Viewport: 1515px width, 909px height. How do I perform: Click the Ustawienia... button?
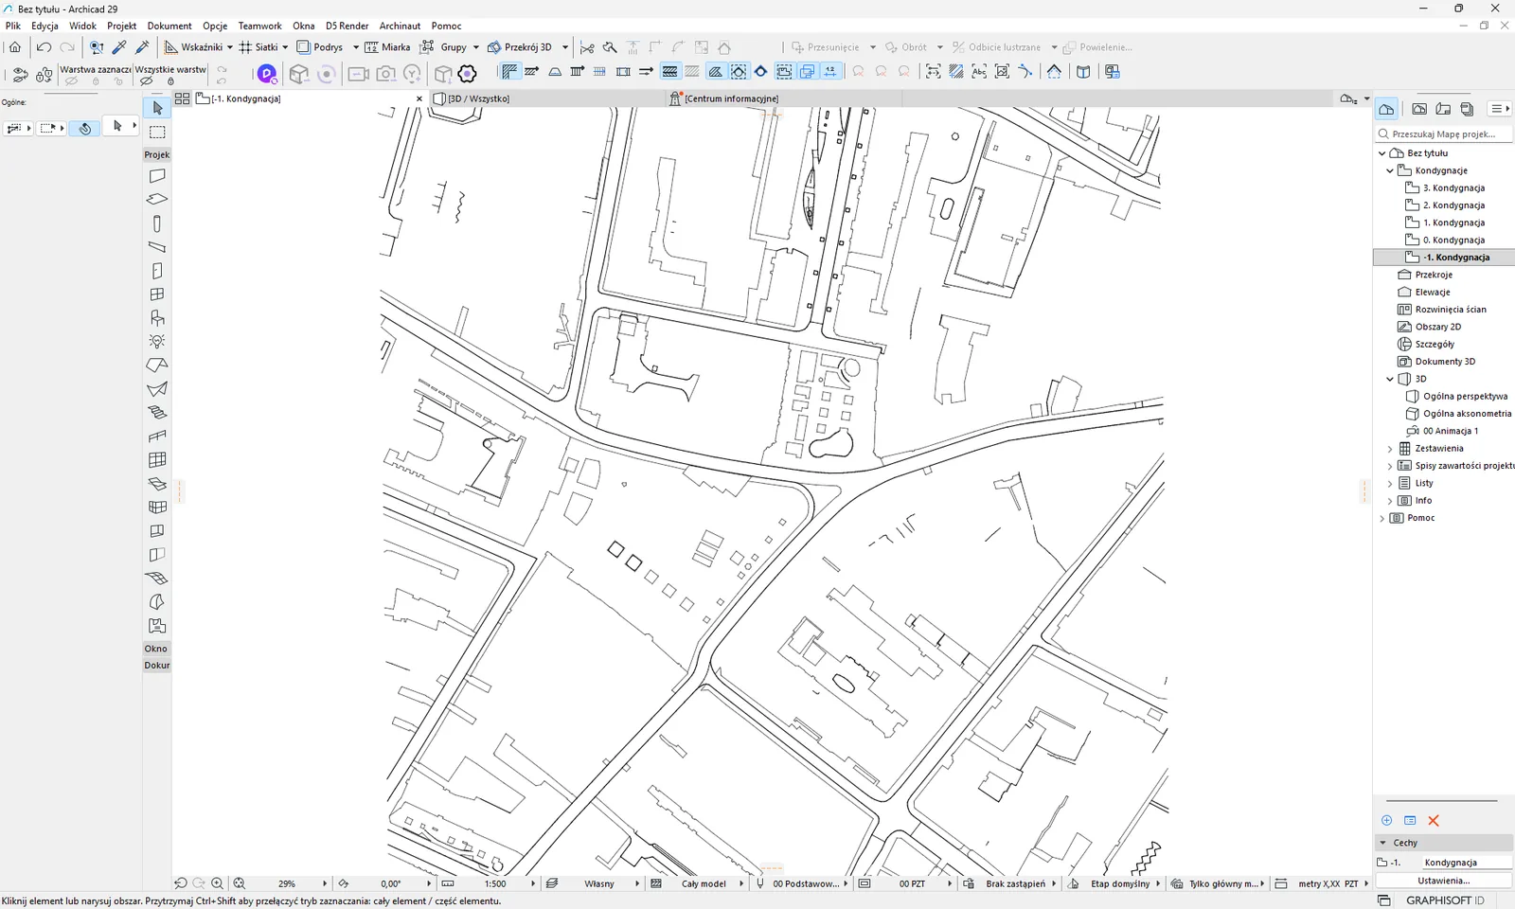[1444, 881]
